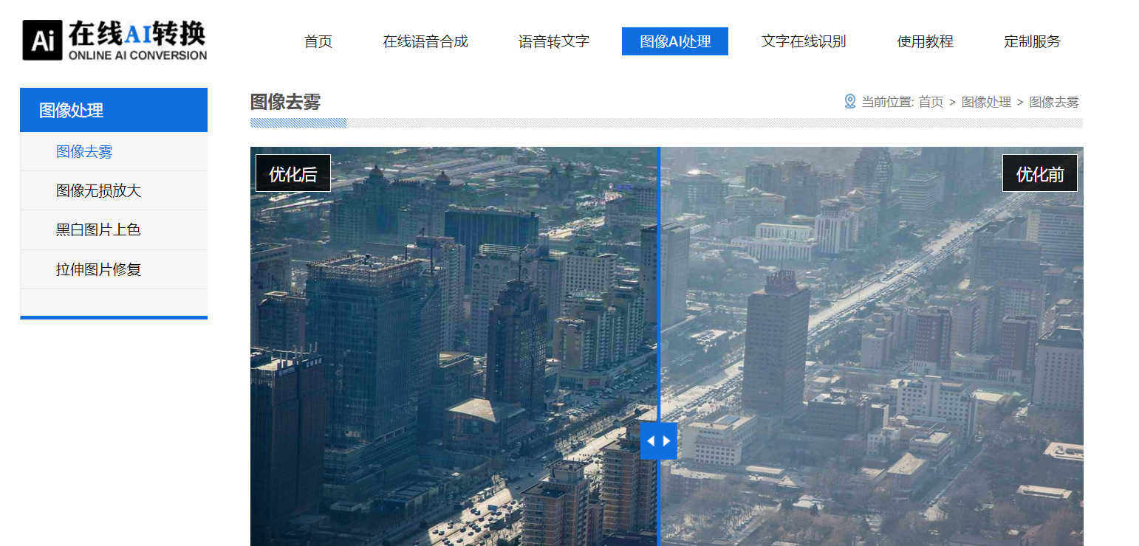
Task: Click the location pin icon in breadcrumb
Action: (849, 101)
